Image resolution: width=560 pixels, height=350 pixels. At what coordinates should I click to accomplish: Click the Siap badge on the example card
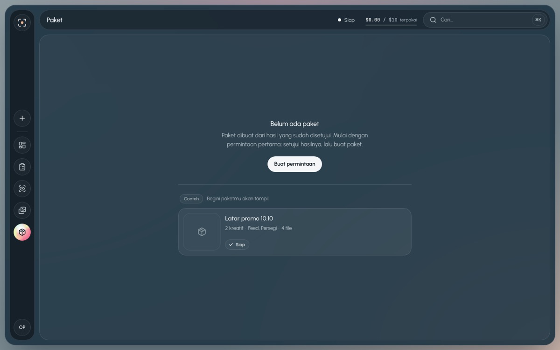point(237,245)
